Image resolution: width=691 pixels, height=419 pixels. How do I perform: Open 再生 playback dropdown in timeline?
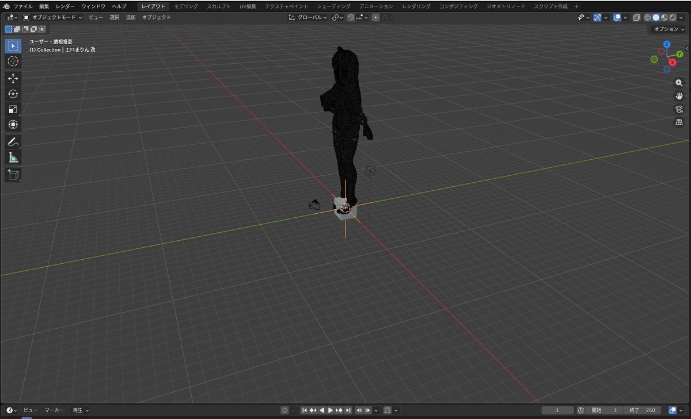pyautogui.click(x=80, y=410)
